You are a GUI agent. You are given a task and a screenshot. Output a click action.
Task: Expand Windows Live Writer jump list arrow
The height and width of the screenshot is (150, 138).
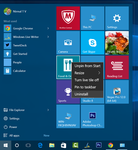[x=48, y=37]
